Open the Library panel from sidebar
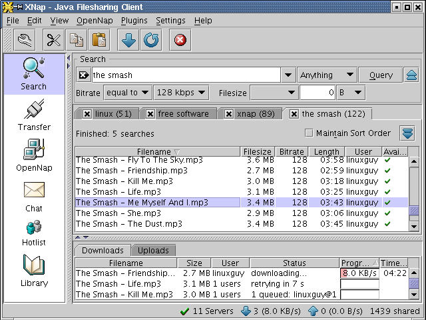The height and width of the screenshot is (320, 426). tap(34, 271)
